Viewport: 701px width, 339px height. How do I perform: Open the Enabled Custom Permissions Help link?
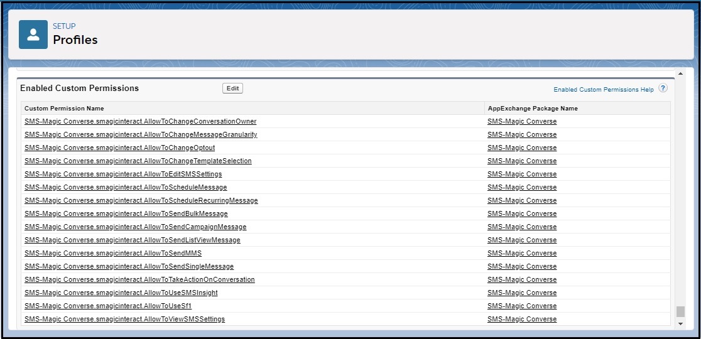(x=604, y=90)
